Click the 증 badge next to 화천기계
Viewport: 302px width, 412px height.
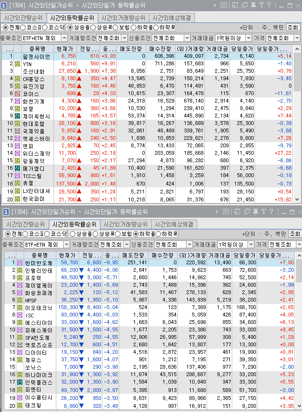pos(17,101)
